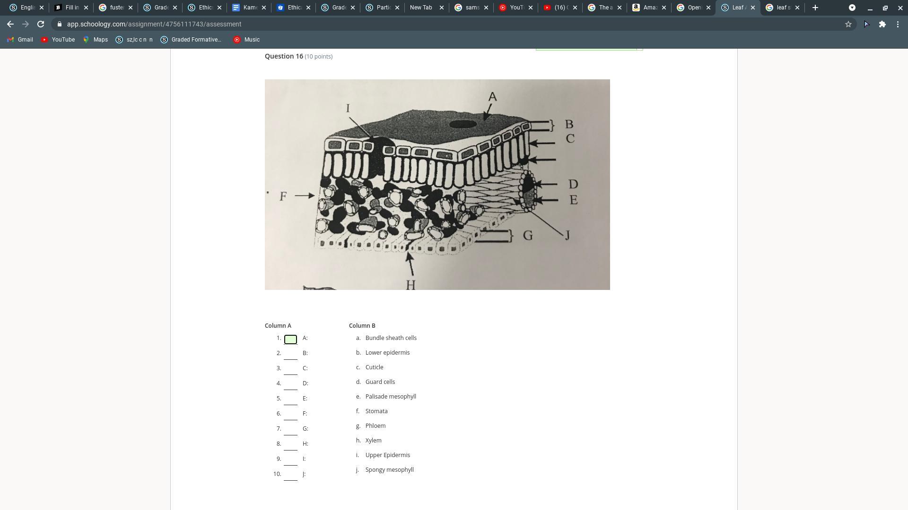
Task: Open YouTube bookmark
Action: point(58,40)
